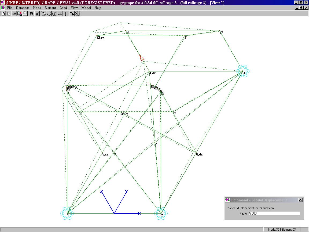The width and height of the screenshot is (309, 232).
Task: Open the View menu
Action: 74,8
